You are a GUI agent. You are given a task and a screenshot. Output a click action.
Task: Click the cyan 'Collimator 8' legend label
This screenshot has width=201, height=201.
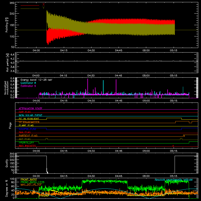(28, 83)
